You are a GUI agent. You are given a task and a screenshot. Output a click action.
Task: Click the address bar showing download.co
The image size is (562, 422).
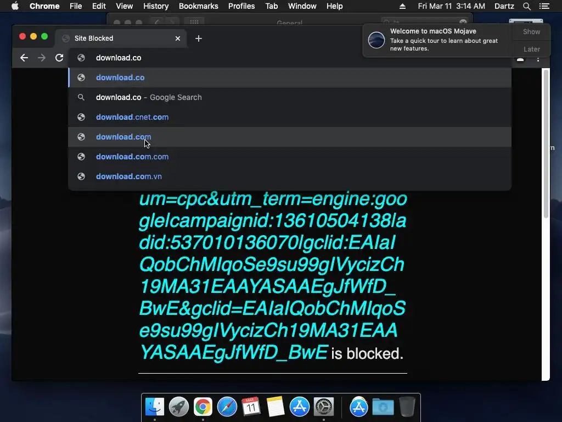pyautogui.click(x=290, y=58)
